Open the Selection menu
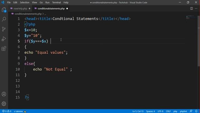The height and width of the screenshot is (113, 200). (24, 3)
